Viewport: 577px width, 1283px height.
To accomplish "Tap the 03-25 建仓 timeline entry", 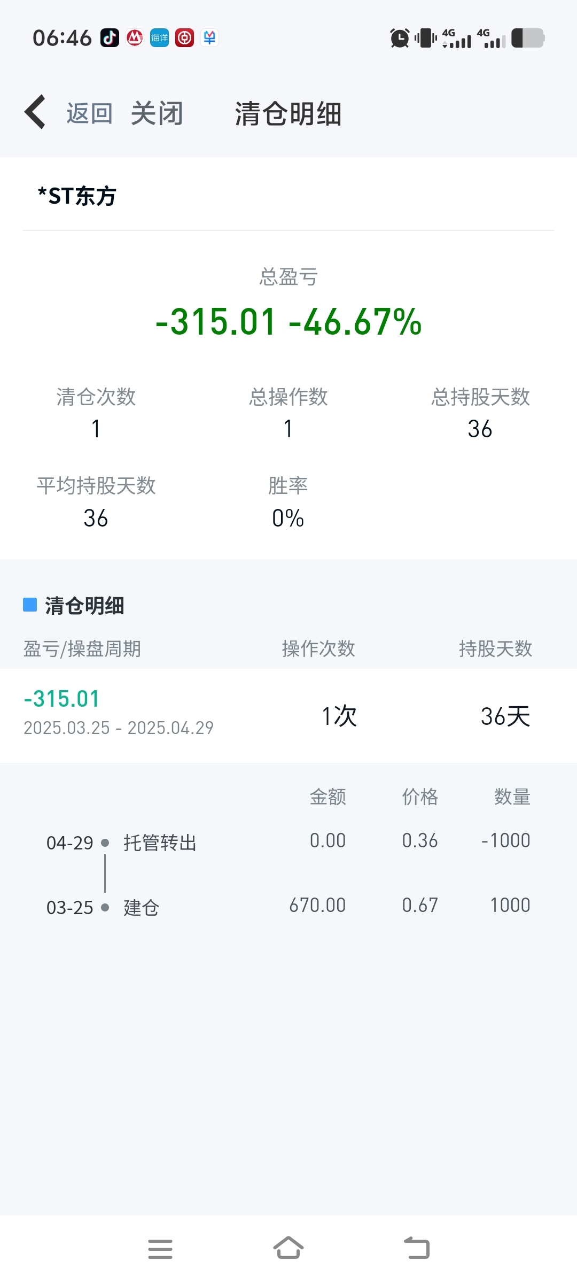I will point(288,907).
